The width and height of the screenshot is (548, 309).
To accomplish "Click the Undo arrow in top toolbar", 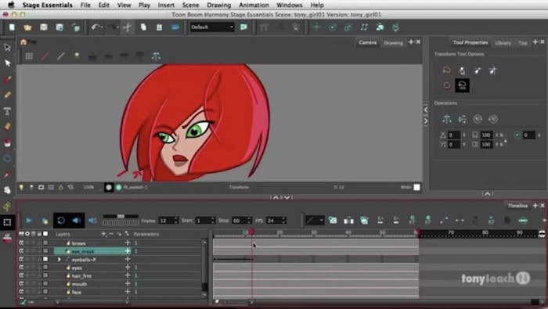I will 96,27.
